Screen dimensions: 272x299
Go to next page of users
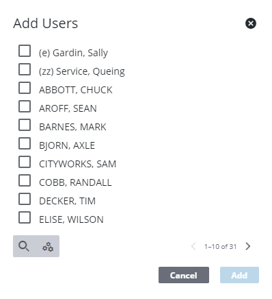[x=248, y=246]
